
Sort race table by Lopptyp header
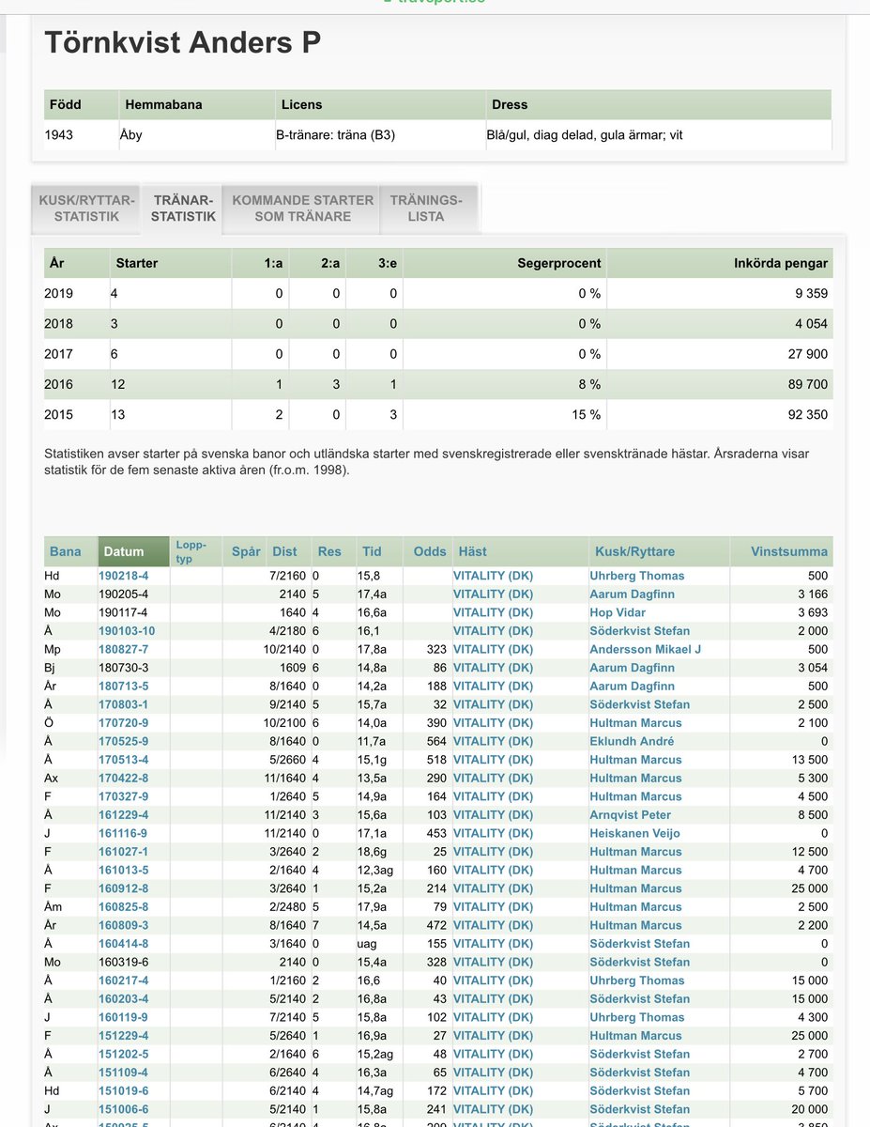click(191, 551)
